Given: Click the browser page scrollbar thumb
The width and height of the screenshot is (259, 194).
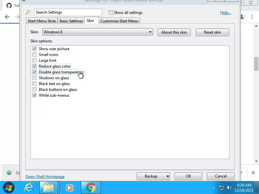Looking at the screenshot, I should 256,64.
